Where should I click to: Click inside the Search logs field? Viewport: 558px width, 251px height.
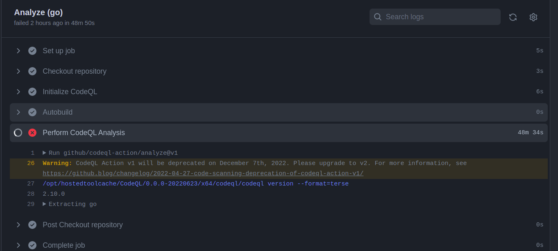coord(434,17)
